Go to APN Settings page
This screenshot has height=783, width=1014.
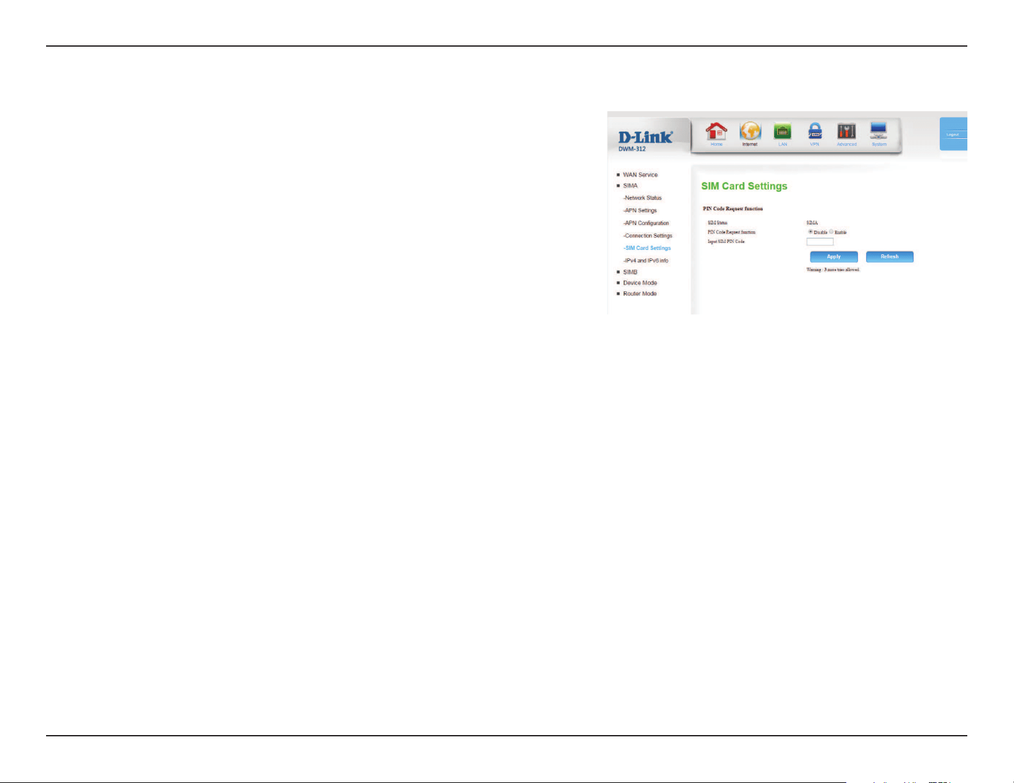coord(640,210)
